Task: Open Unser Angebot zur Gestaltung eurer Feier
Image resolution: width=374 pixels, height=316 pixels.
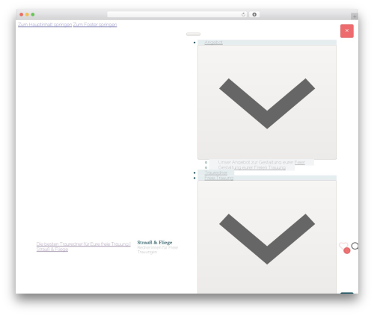Action: tap(261, 162)
